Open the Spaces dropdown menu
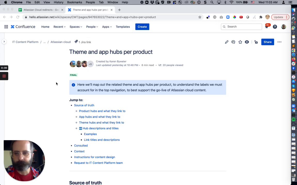The width and height of the screenshot is (297, 185). click(76, 27)
